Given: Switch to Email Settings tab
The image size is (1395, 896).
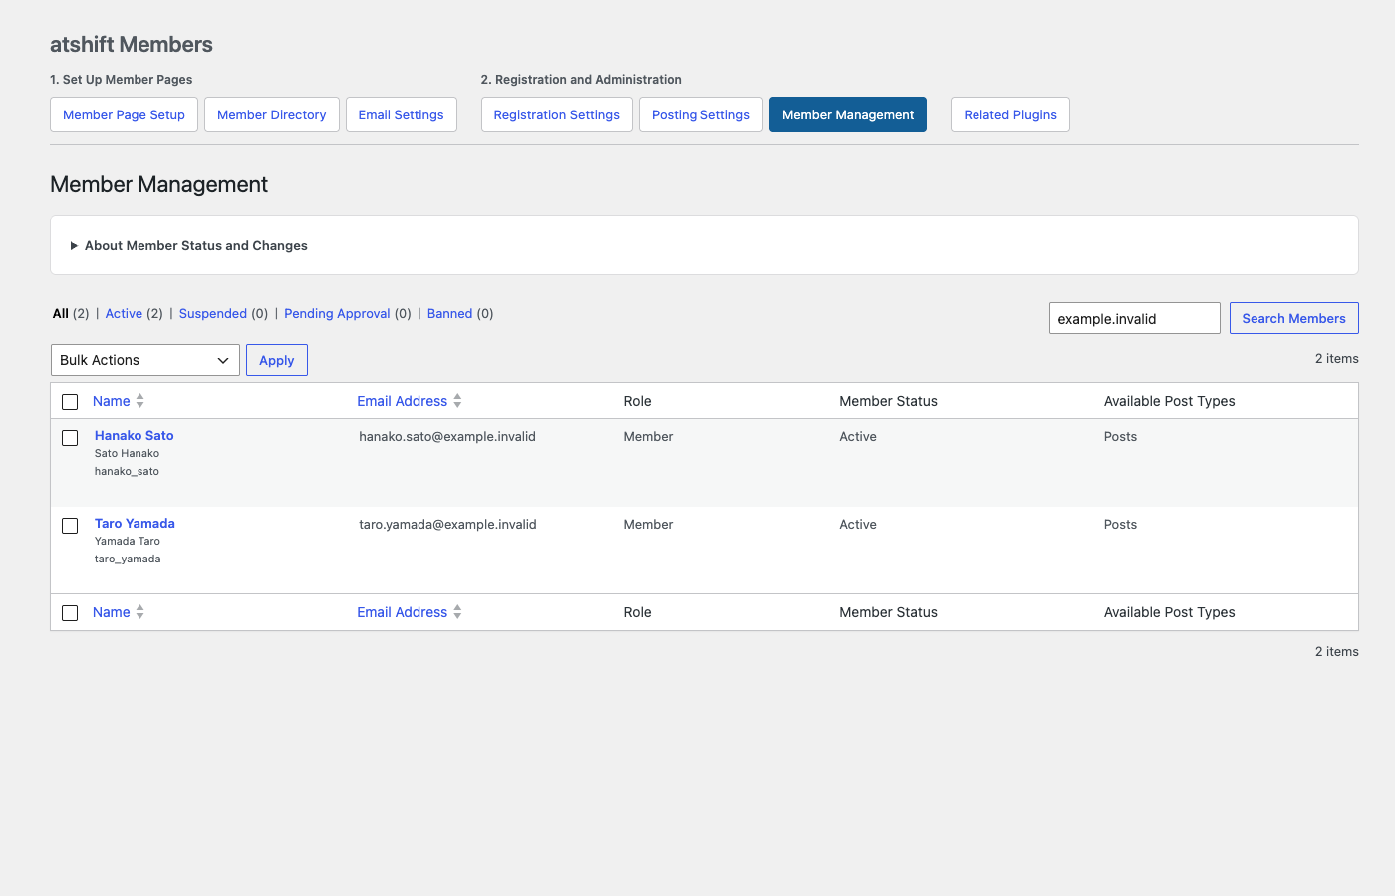Looking at the screenshot, I should [x=401, y=114].
